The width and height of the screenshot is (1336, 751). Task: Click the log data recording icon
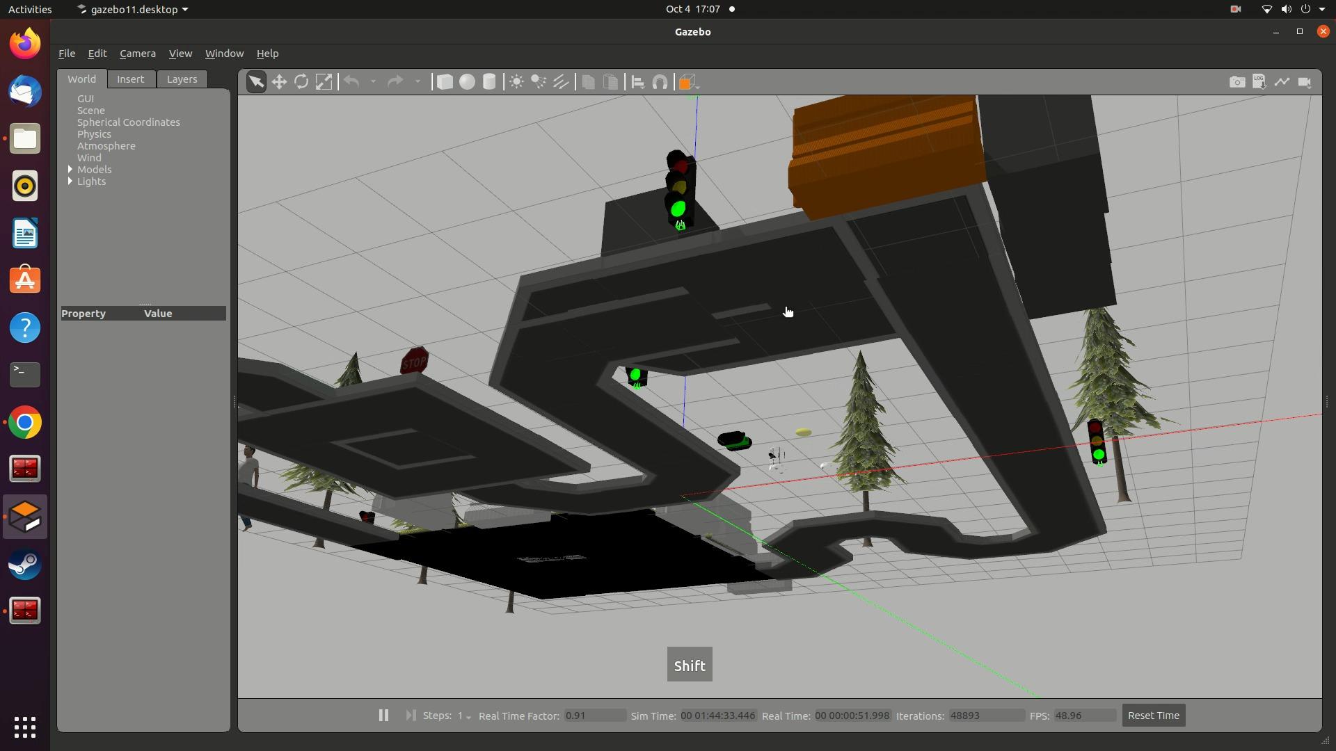point(1259,82)
